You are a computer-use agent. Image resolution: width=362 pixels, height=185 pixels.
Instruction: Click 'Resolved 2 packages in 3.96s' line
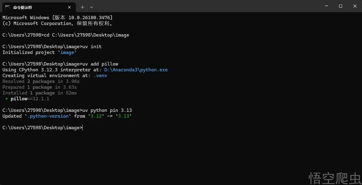click(41, 81)
